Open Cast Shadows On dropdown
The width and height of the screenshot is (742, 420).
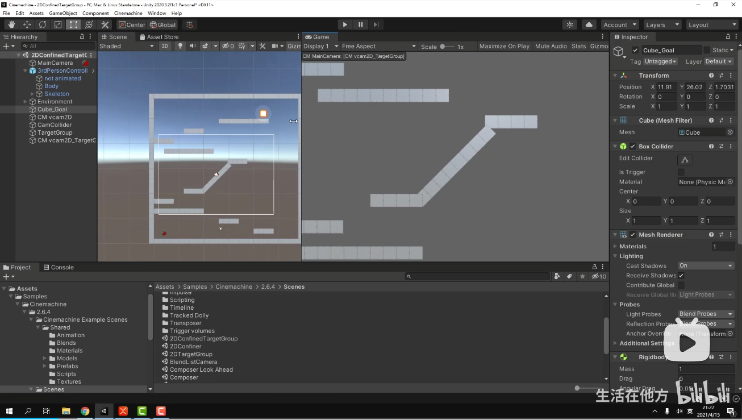tap(706, 265)
